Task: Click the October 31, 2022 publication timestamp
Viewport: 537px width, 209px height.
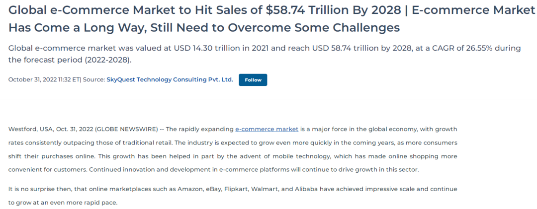Action: (44, 79)
